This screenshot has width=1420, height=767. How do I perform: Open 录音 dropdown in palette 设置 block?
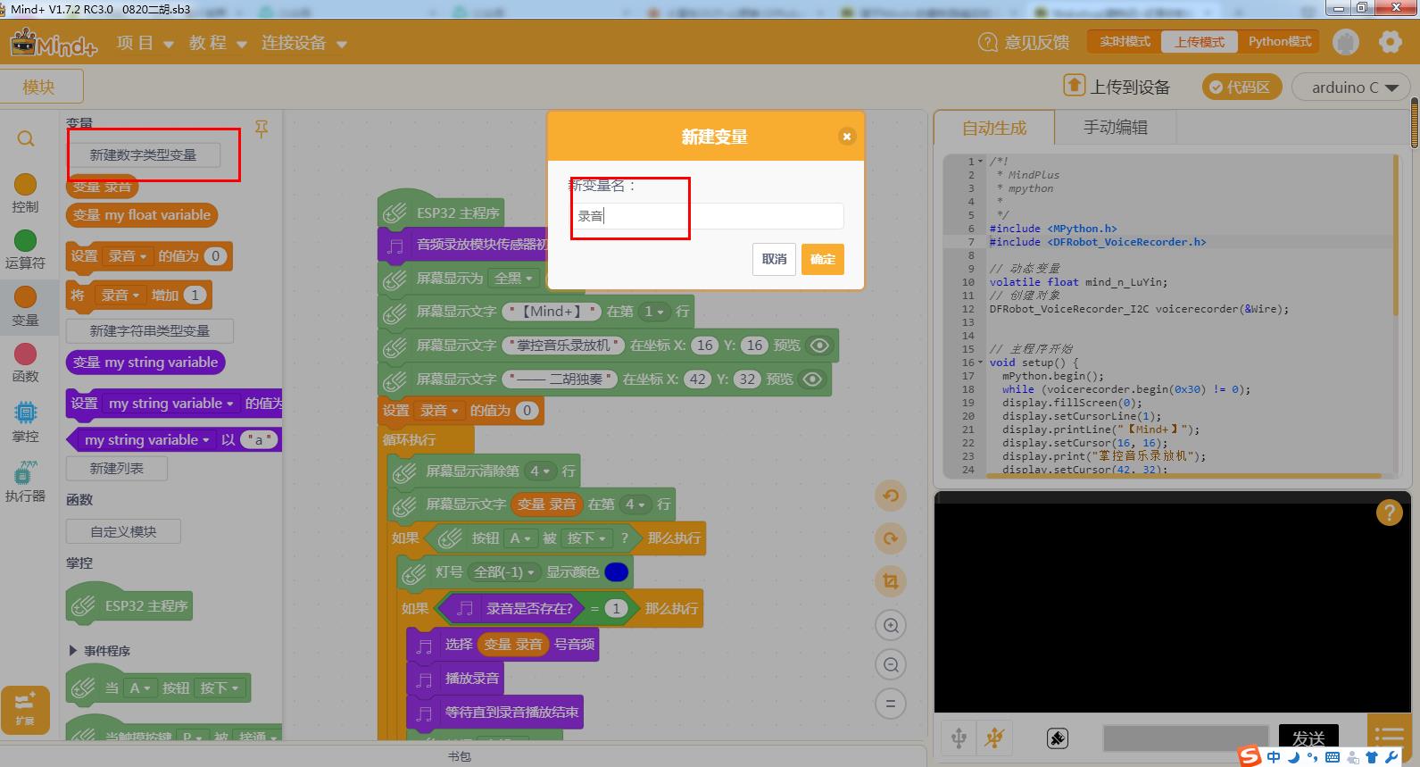click(127, 256)
